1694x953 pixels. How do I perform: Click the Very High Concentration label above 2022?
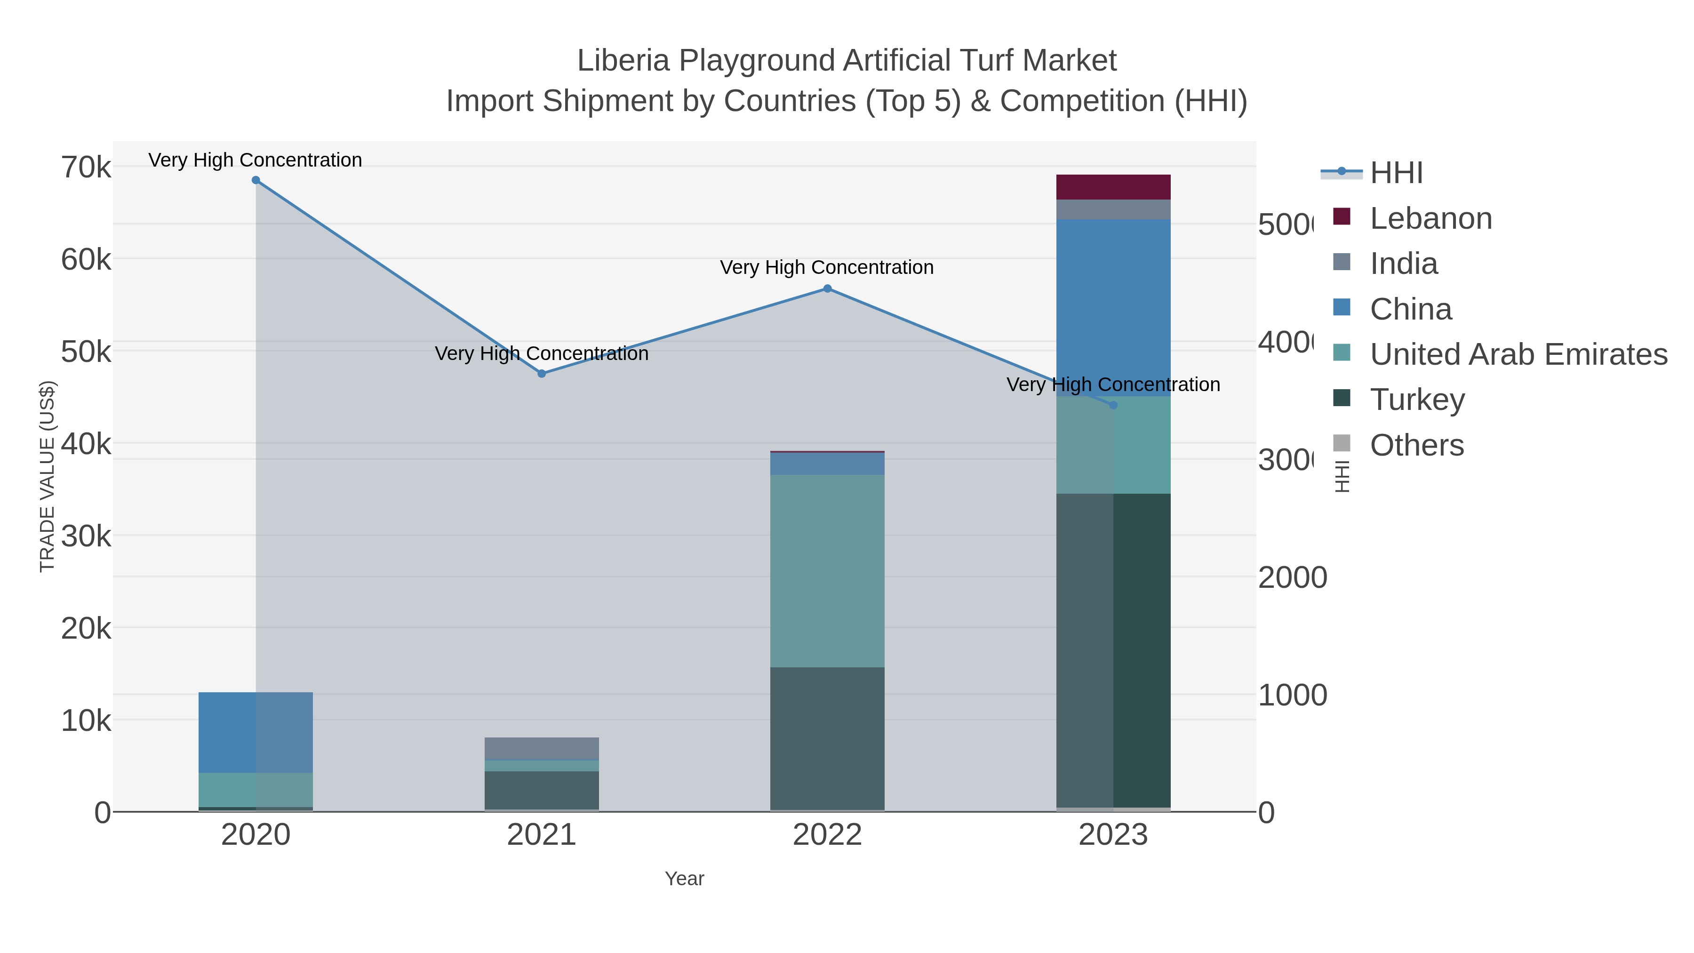827,267
